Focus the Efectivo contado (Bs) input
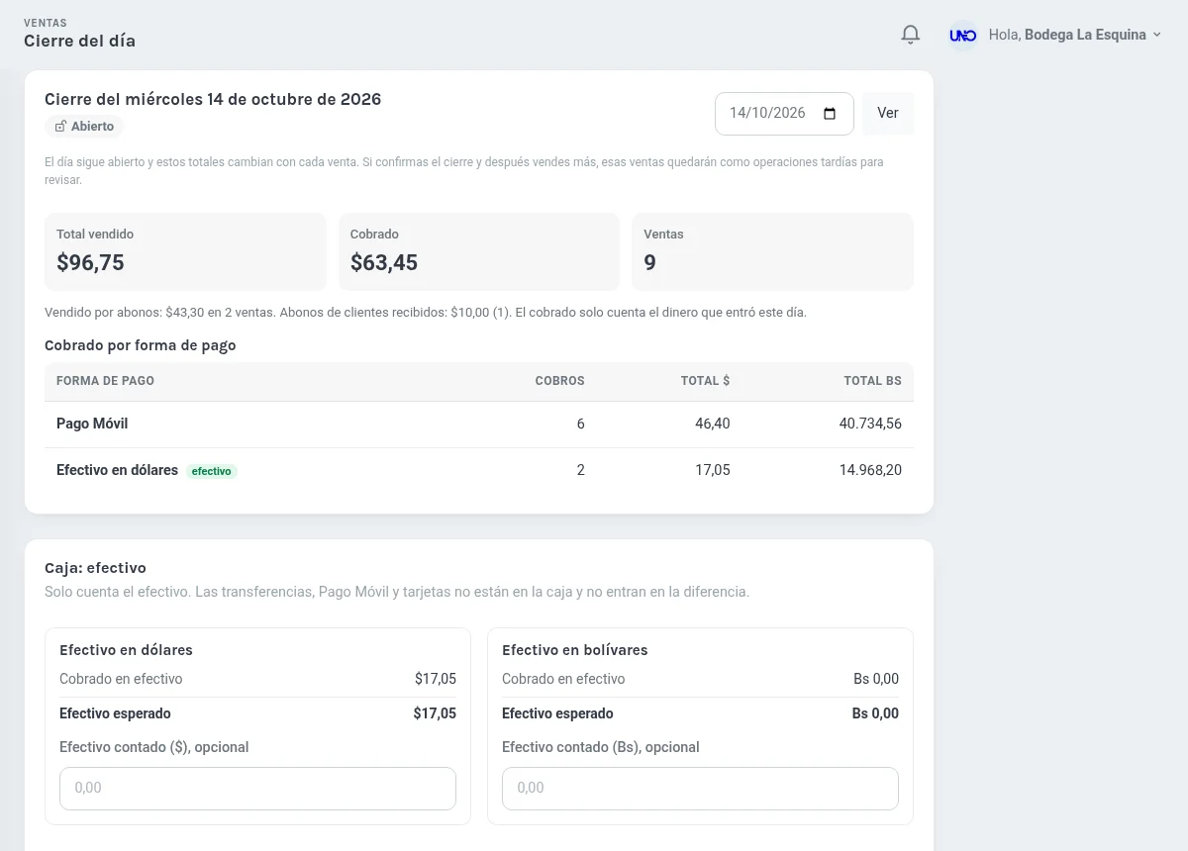 coord(700,788)
